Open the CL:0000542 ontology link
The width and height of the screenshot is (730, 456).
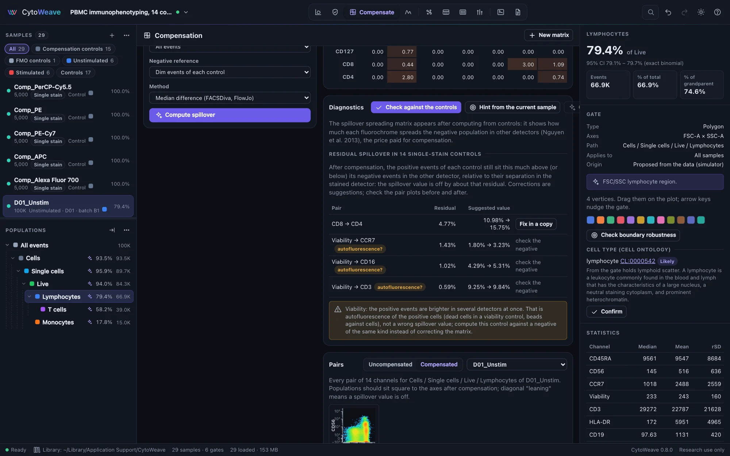638,261
